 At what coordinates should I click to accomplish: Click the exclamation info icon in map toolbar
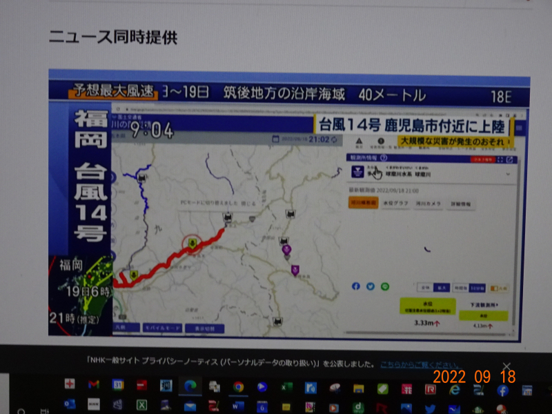[381, 141]
